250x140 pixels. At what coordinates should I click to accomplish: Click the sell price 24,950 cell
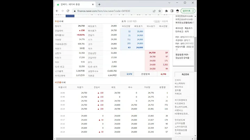[140, 35]
